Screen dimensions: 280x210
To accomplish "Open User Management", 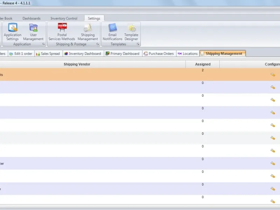I will 33,32.
